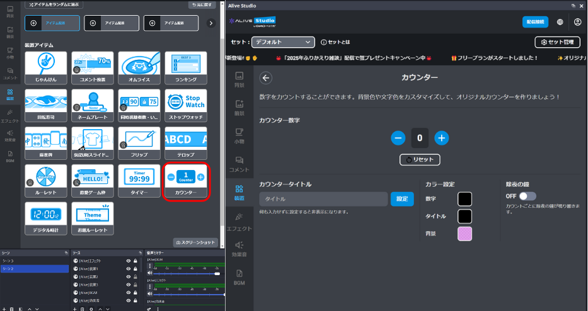Switch to the コメント tab in right sidebar
This screenshot has width=588, height=311.
pos(239,164)
